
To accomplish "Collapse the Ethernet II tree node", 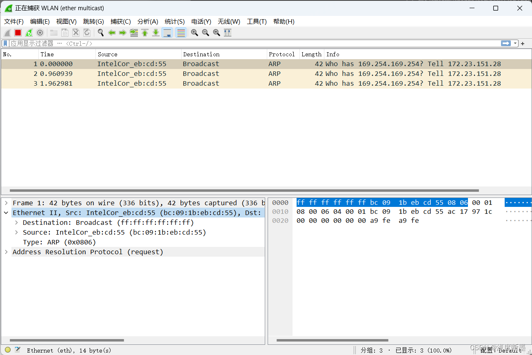I will point(6,213).
